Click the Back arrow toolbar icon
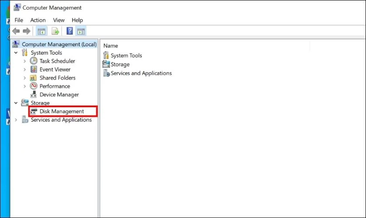The image size is (366, 218). (16, 31)
